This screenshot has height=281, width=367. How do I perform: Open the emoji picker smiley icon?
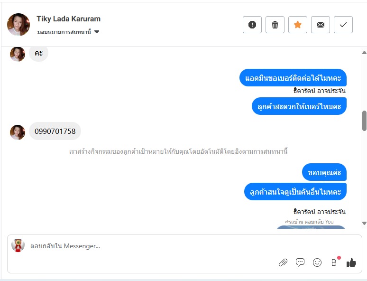click(x=317, y=262)
